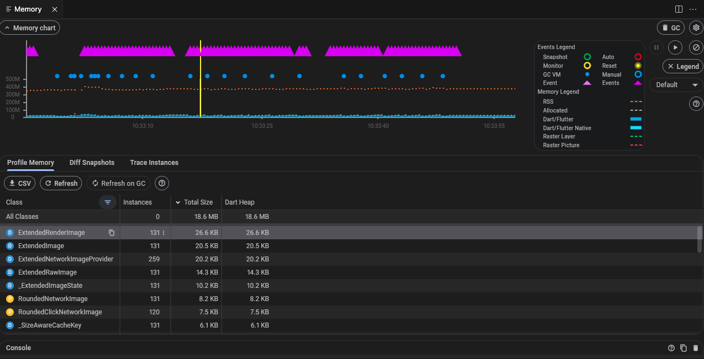Copy the ExtendedRenderImage class name
704x359 pixels.
pyautogui.click(x=112, y=233)
